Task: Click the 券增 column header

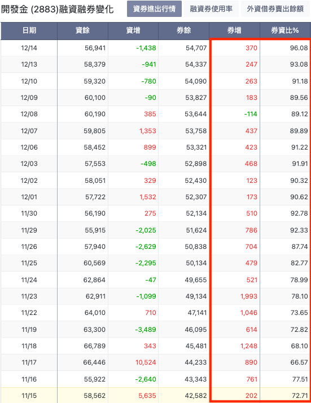Action: [234, 31]
